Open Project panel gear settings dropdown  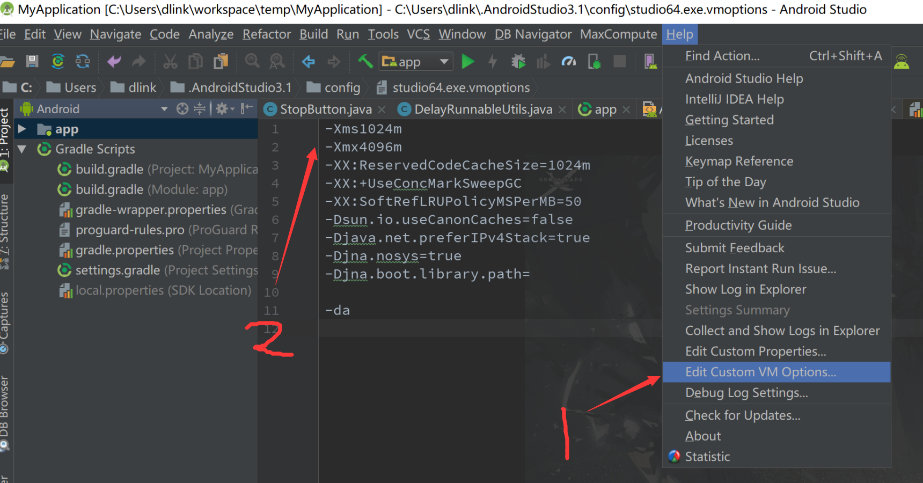(x=225, y=109)
